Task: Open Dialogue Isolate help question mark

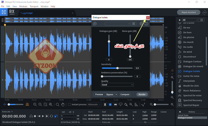Action: pos(146,23)
